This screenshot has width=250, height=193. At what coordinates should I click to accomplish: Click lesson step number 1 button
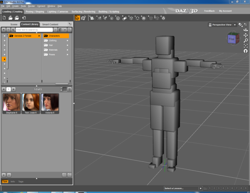coord(210,188)
